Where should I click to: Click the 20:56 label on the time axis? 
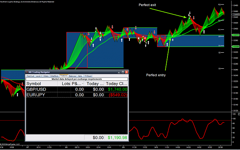(220, 147)
